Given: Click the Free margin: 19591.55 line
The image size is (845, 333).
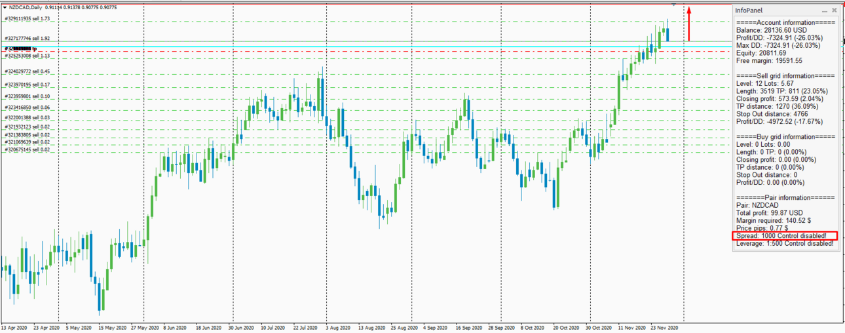Looking at the screenshot, I should 768,61.
